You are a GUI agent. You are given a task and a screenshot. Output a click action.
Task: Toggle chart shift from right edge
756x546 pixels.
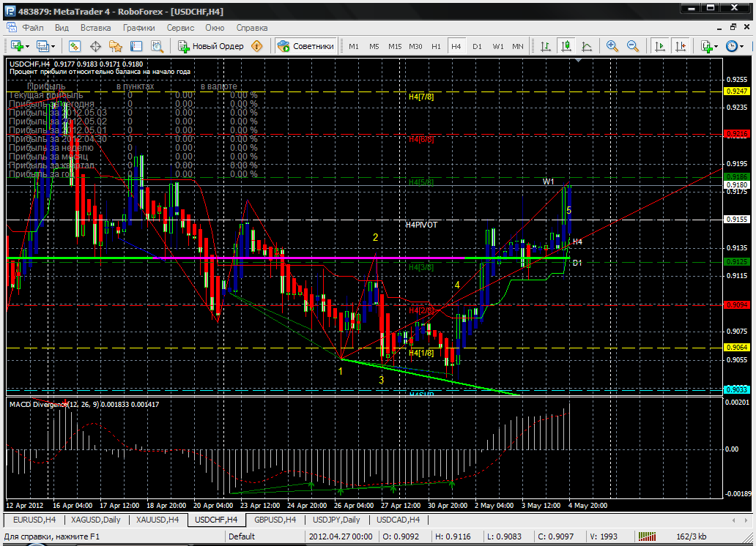point(681,46)
